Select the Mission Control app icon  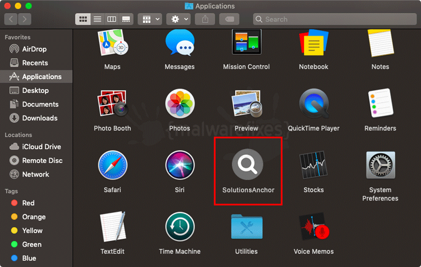[x=246, y=42]
